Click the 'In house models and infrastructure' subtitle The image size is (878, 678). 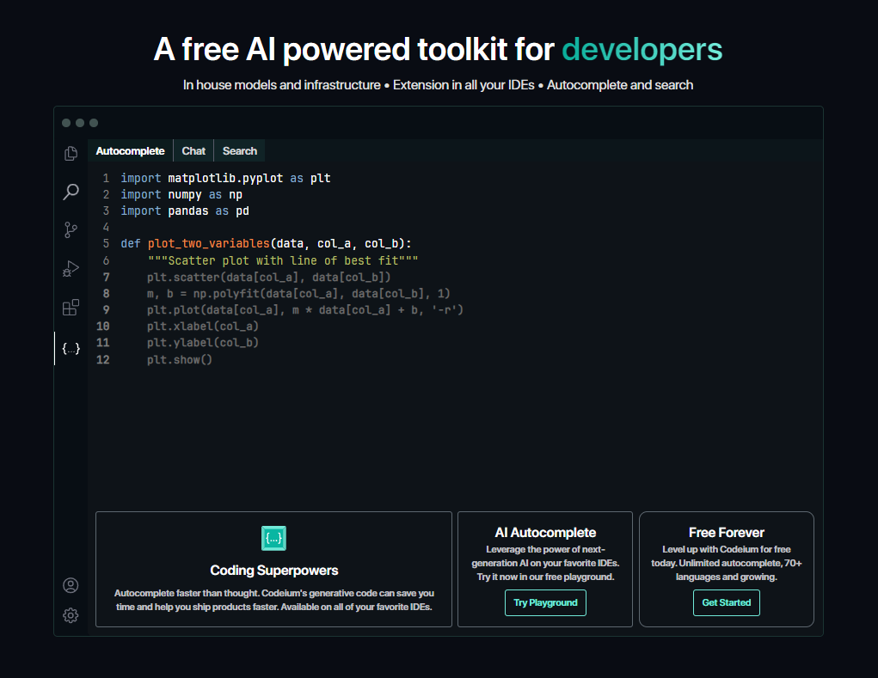pos(282,85)
